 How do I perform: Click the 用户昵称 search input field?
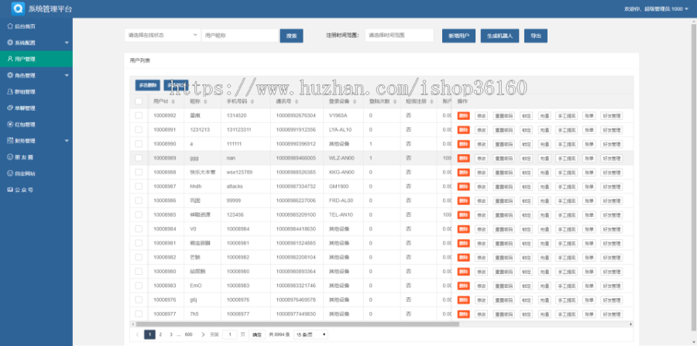(239, 36)
